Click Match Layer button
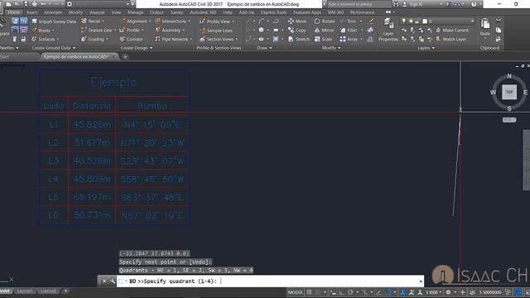The height and width of the screenshot is (298, 530). pos(450,39)
